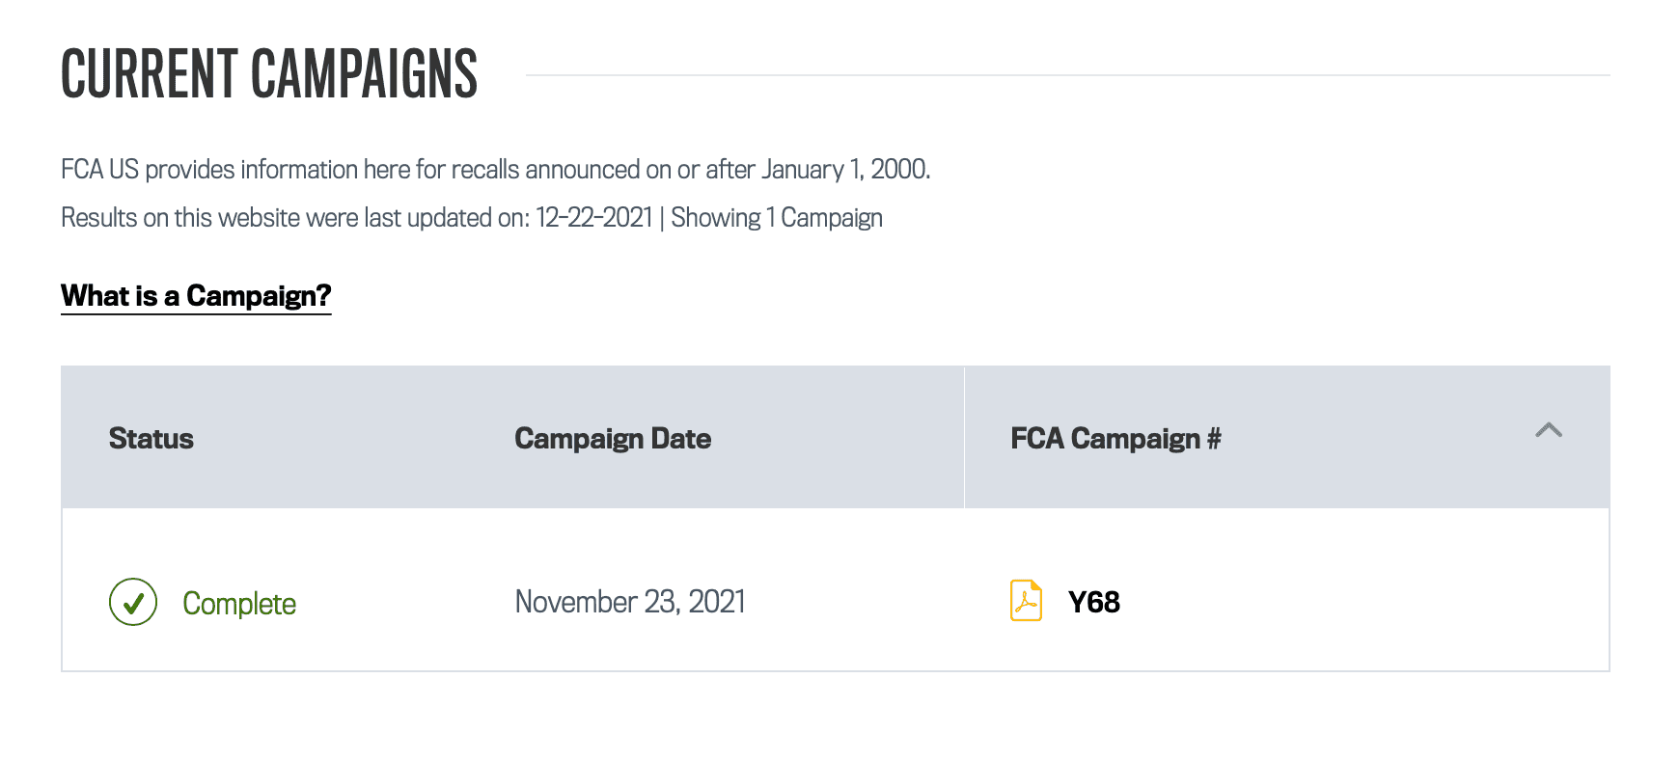The image size is (1679, 760).
Task: Click the vertical divider before FCA Campaign #
Action: click(964, 437)
